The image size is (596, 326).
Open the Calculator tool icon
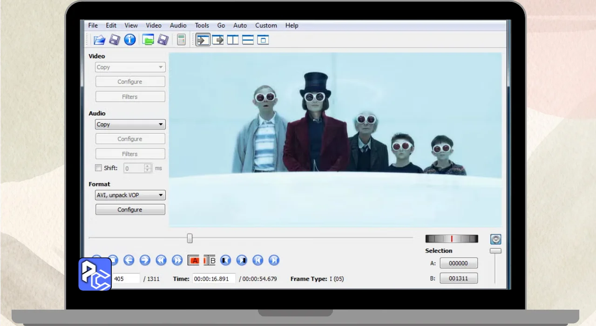pos(181,40)
